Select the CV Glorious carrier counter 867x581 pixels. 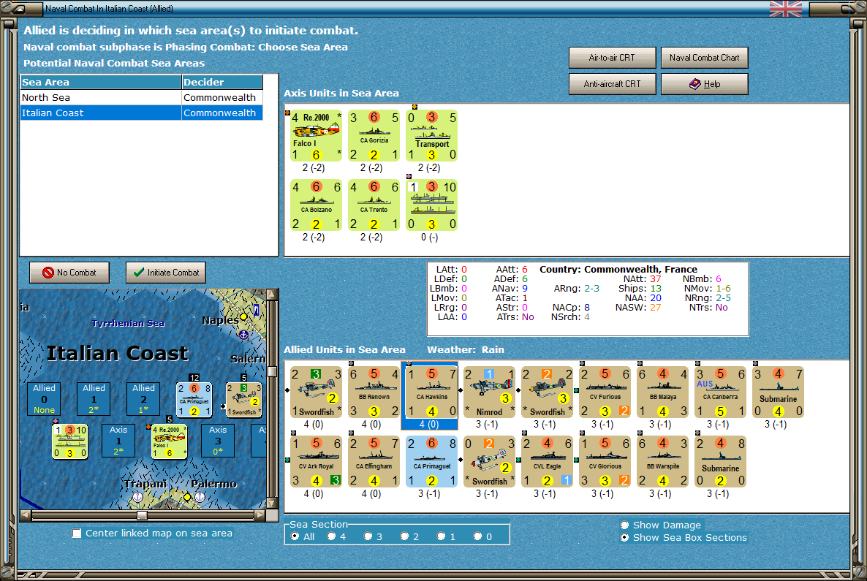(x=605, y=462)
